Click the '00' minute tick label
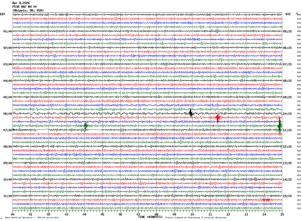Image resolution: width=302 pixels, height=221 pixels. [x=12, y=214]
